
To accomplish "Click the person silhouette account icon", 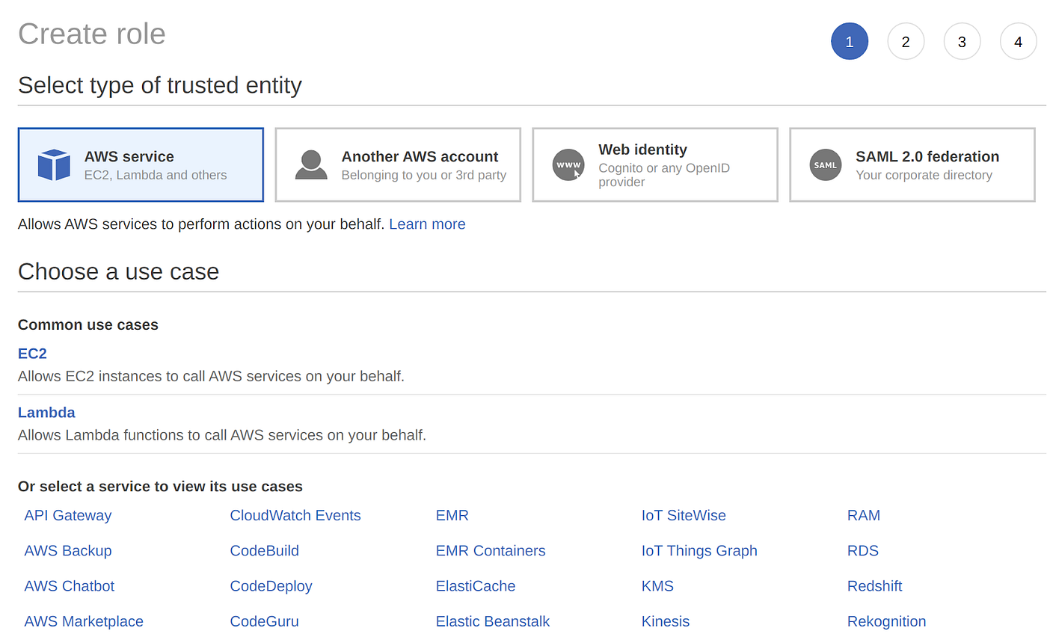I will 311,165.
